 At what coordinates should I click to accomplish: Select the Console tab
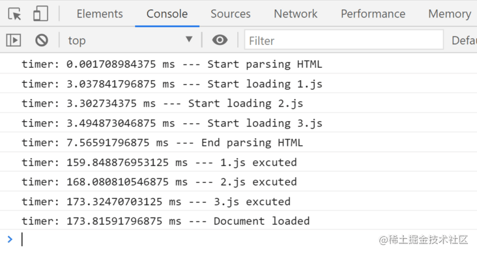pyautogui.click(x=167, y=14)
